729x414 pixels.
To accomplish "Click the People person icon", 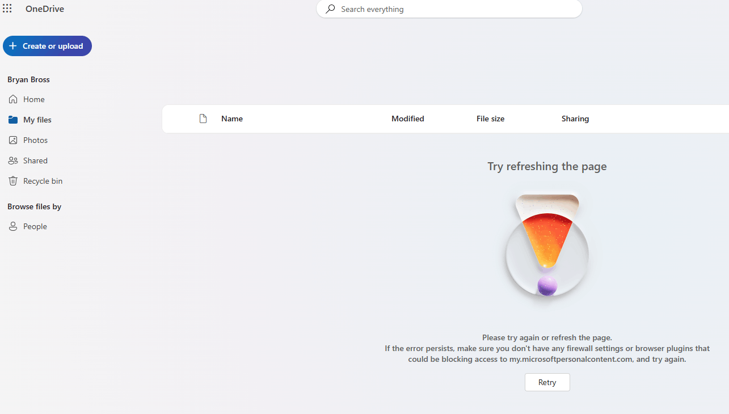I will click(13, 226).
